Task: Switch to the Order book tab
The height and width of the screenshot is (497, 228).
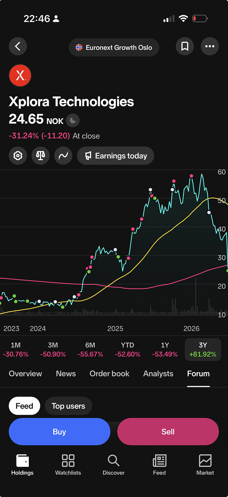Action: 110,374
